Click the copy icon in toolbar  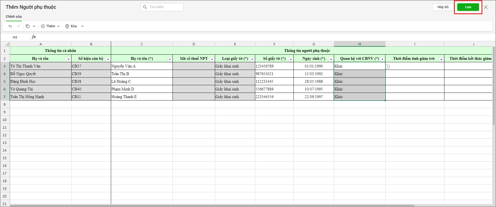pos(28,26)
